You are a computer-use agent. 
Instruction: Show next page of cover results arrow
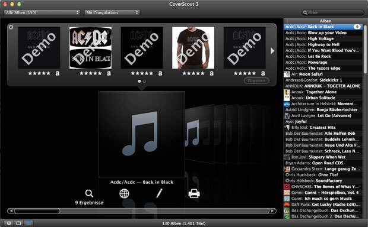[x=272, y=51]
